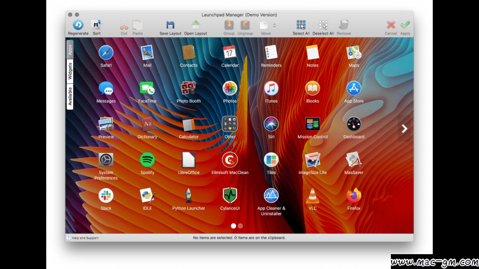Viewport: 479px width, 269px height.
Task: Click the Ungroup toolbar icon
Action: pyautogui.click(x=245, y=25)
